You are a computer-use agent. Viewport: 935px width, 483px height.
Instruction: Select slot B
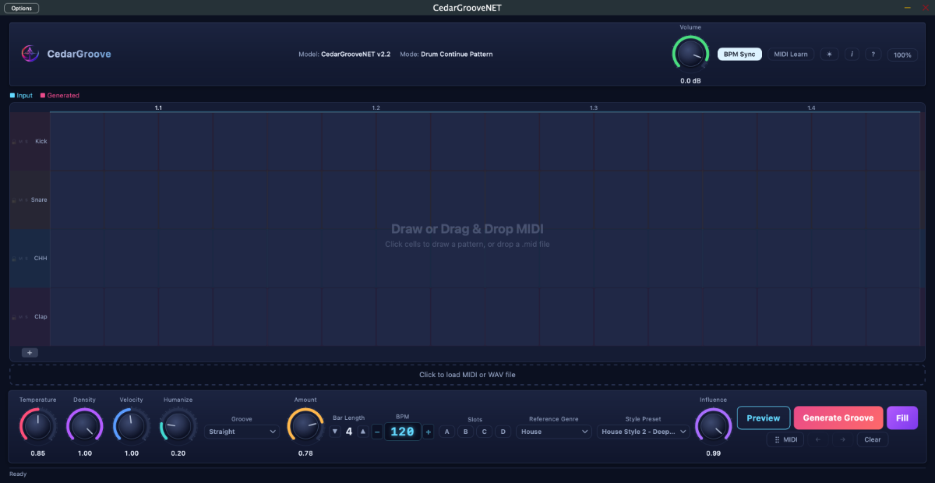(x=465, y=432)
